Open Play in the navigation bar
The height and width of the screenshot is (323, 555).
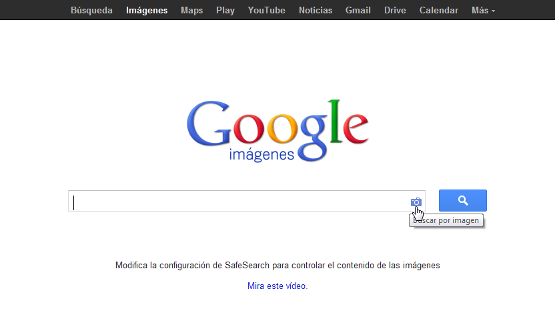[x=225, y=10]
